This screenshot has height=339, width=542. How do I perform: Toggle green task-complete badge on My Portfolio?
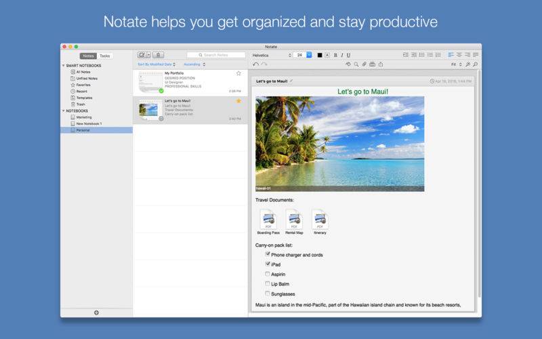click(x=161, y=91)
